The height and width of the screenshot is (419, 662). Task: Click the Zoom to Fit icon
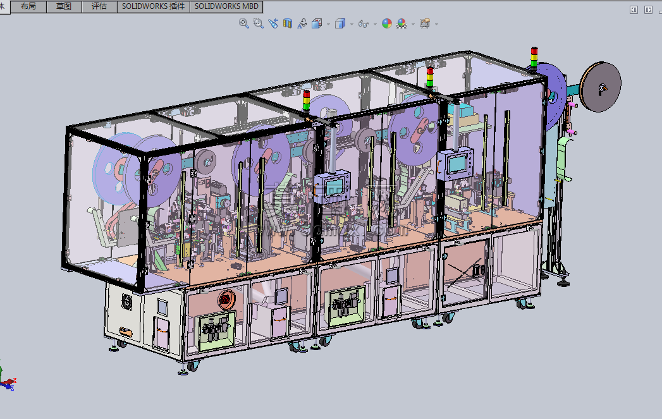tap(243, 23)
